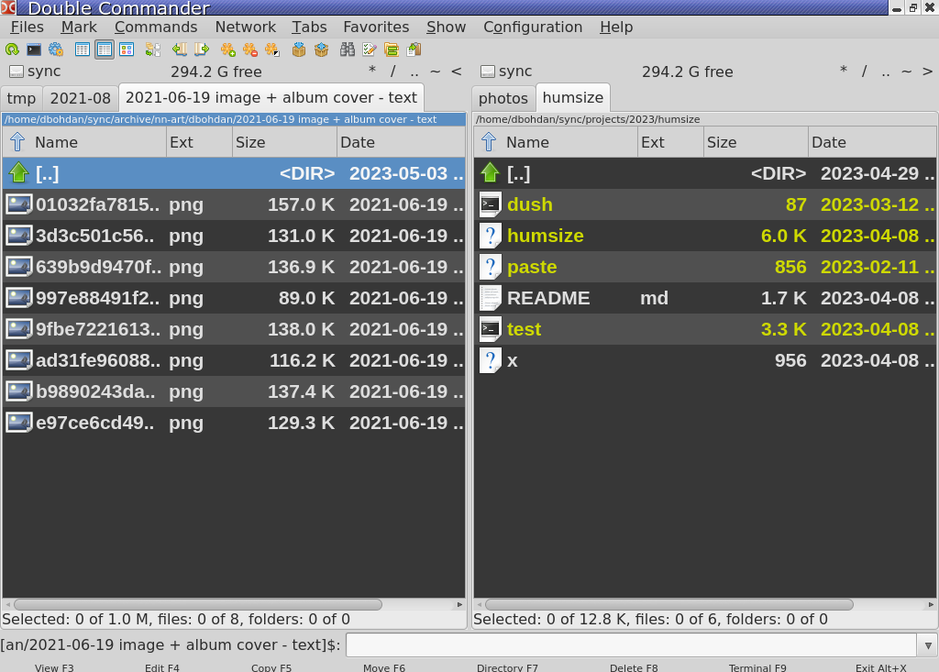Switch to the brief view icon
This screenshot has height=672, width=939.
pos(83,50)
